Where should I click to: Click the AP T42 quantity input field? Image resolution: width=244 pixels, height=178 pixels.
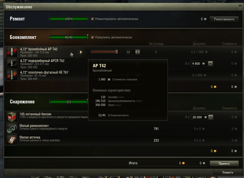click(131, 52)
